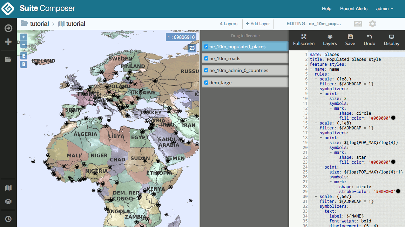Open settings with the gear icon
The height and width of the screenshot is (227, 405).
[372, 24]
